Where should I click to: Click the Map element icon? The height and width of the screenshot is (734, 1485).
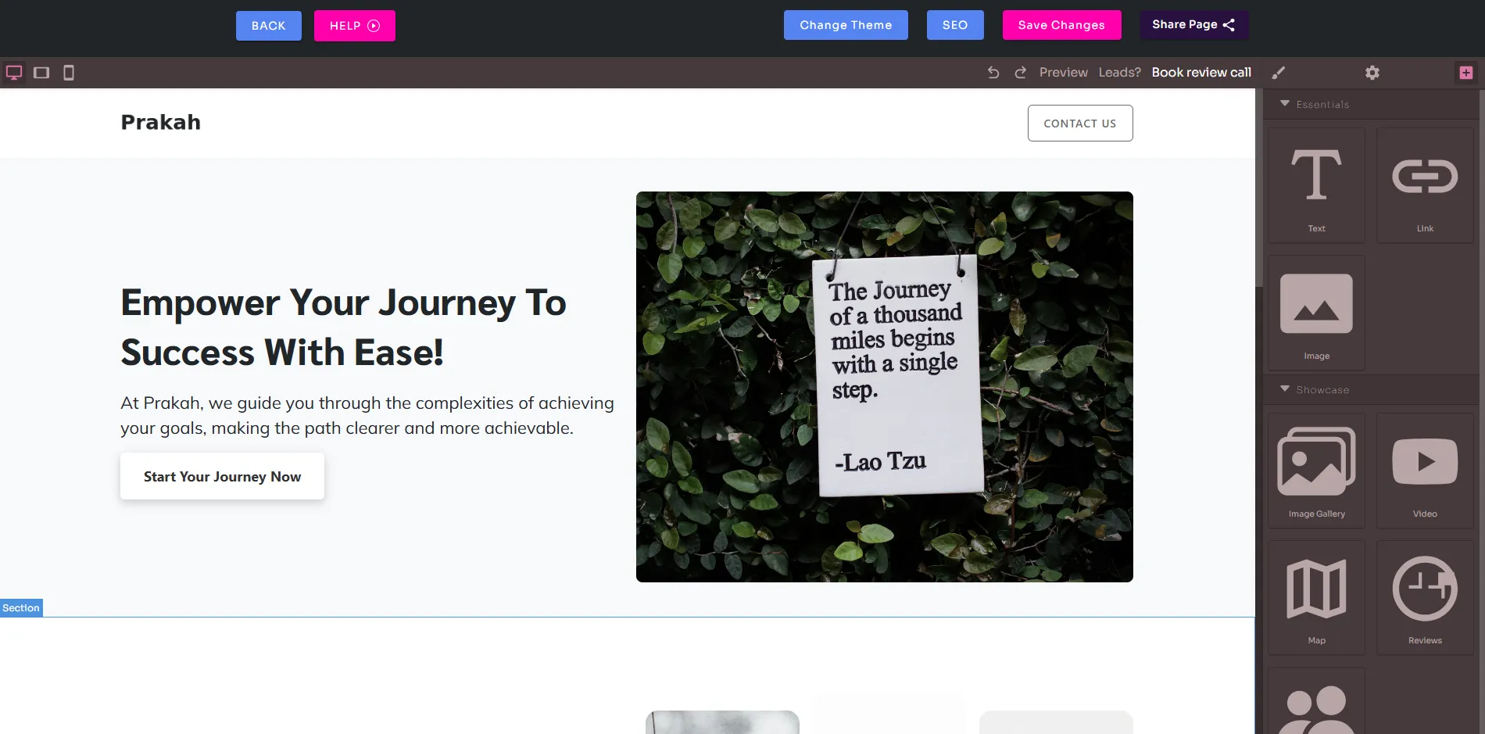(x=1316, y=596)
